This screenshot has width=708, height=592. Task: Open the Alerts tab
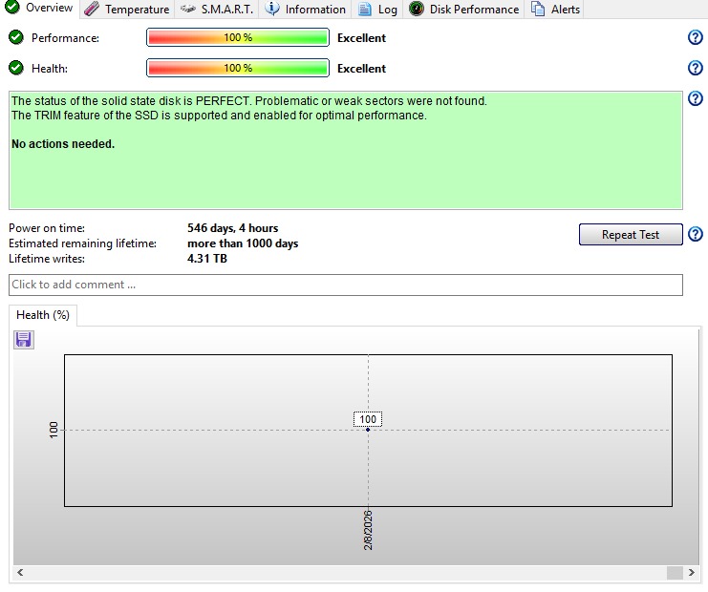click(555, 10)
